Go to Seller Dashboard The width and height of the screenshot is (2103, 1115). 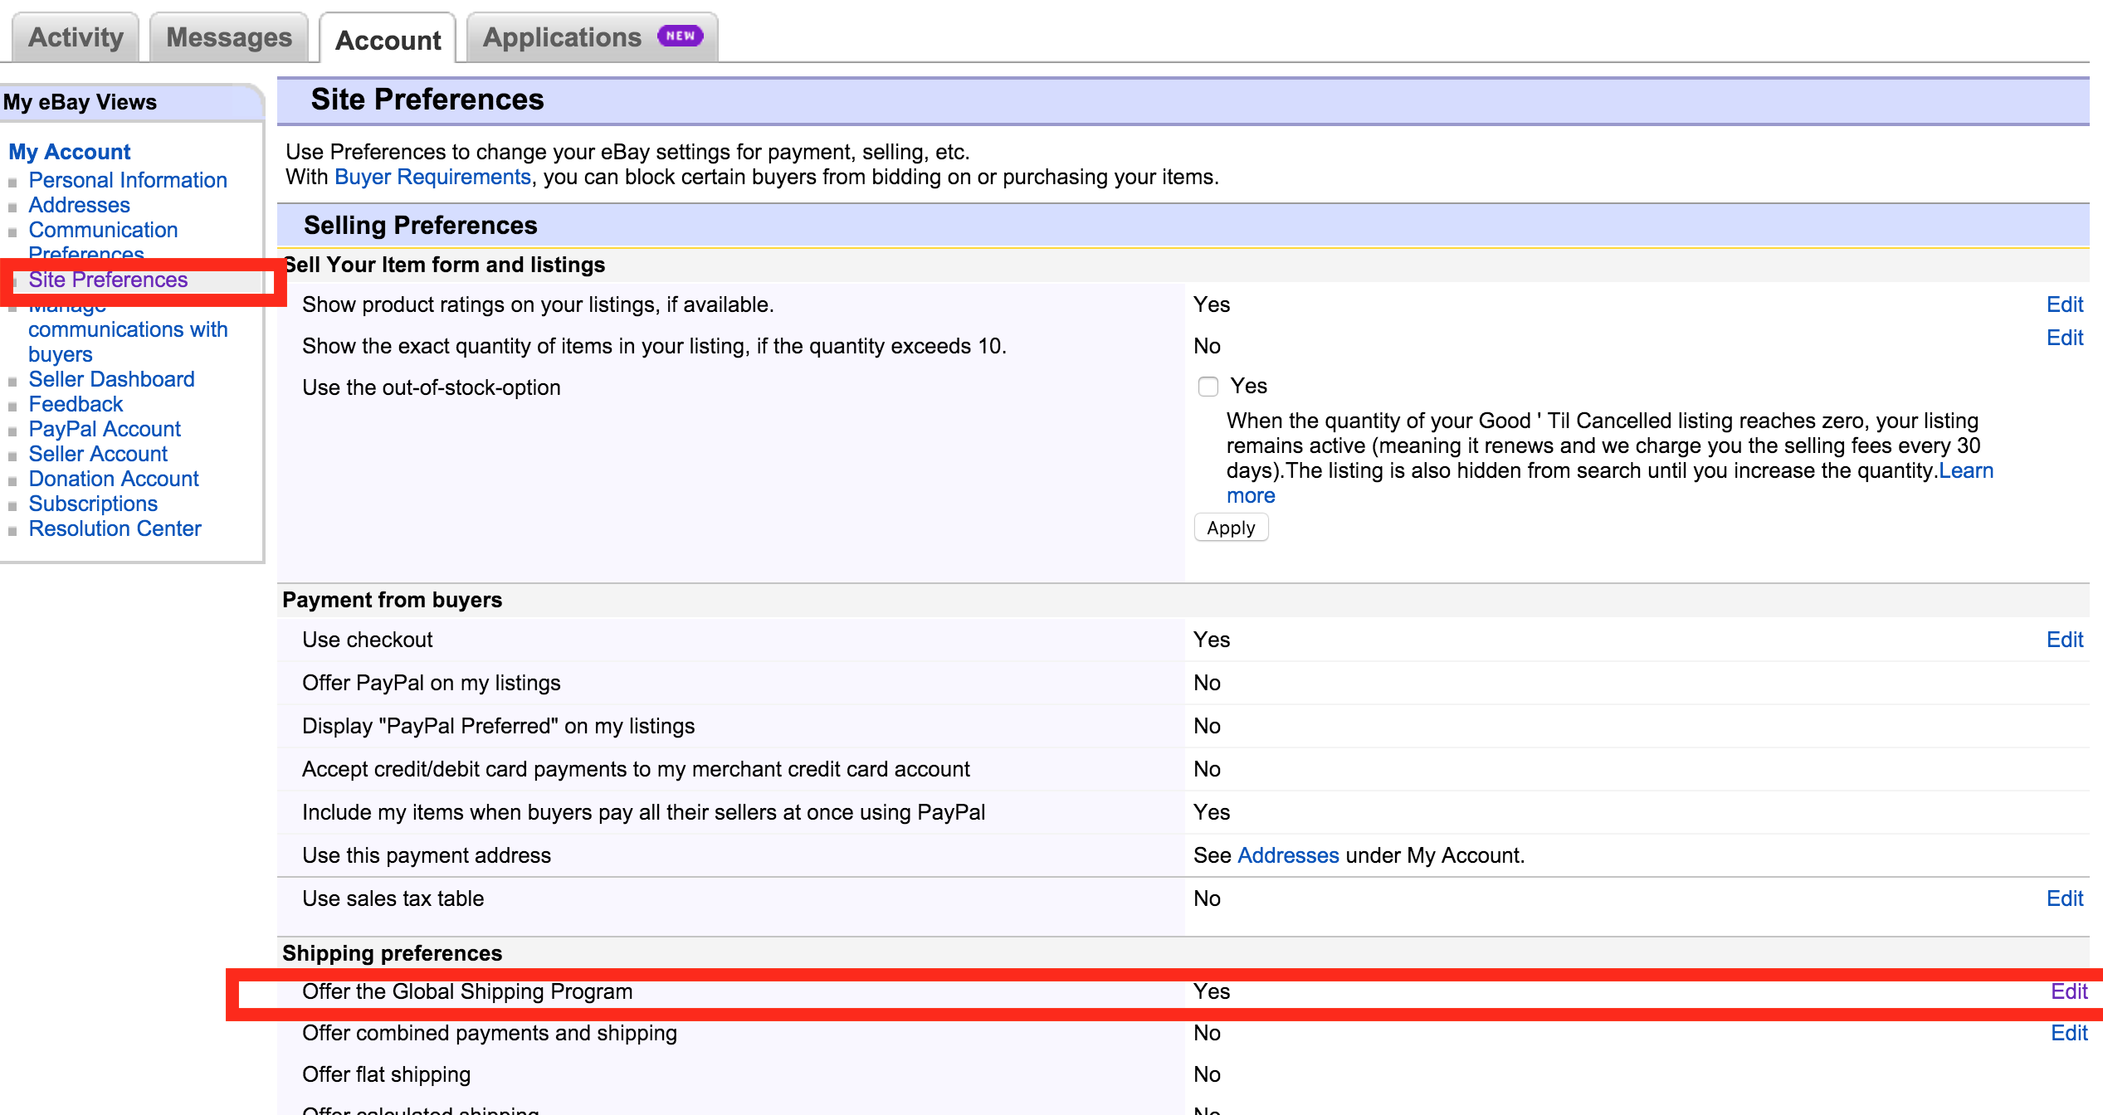111,379
